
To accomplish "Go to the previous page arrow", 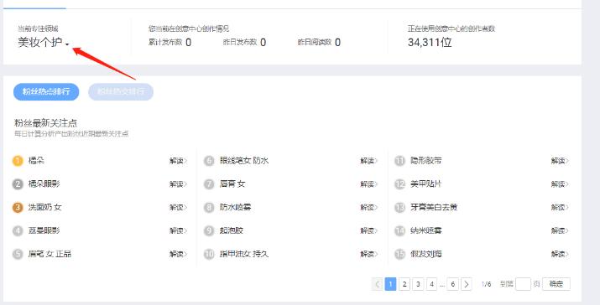I will click(377, 284).
